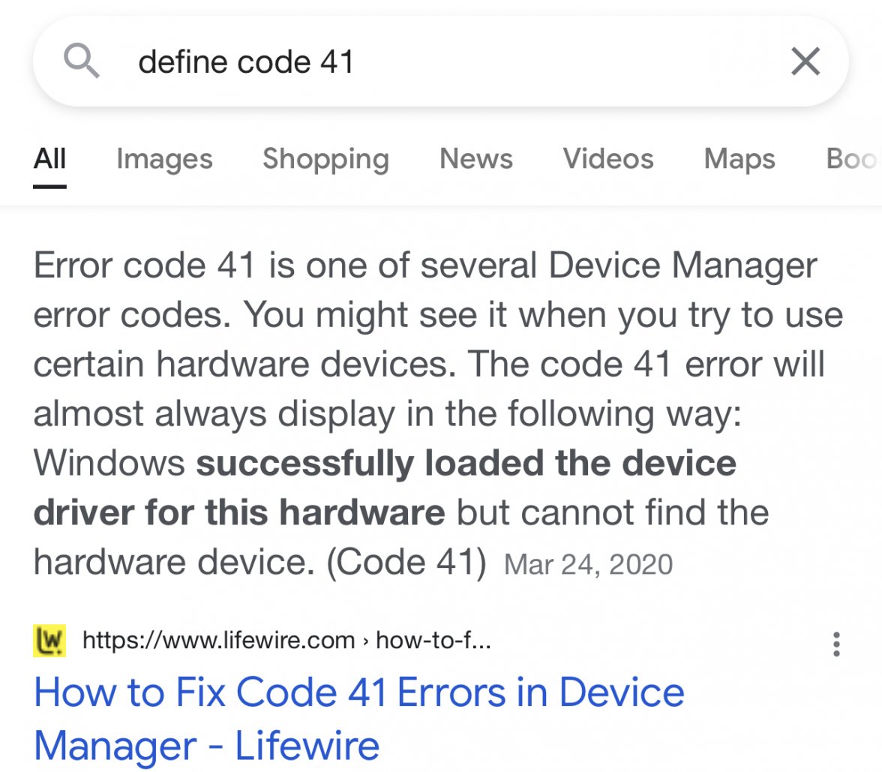
Task: Open the Videos results tab
Action: click(607, 159)
